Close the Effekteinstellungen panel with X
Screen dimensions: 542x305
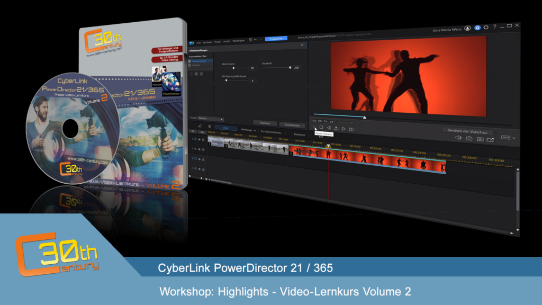coord(302,44)
